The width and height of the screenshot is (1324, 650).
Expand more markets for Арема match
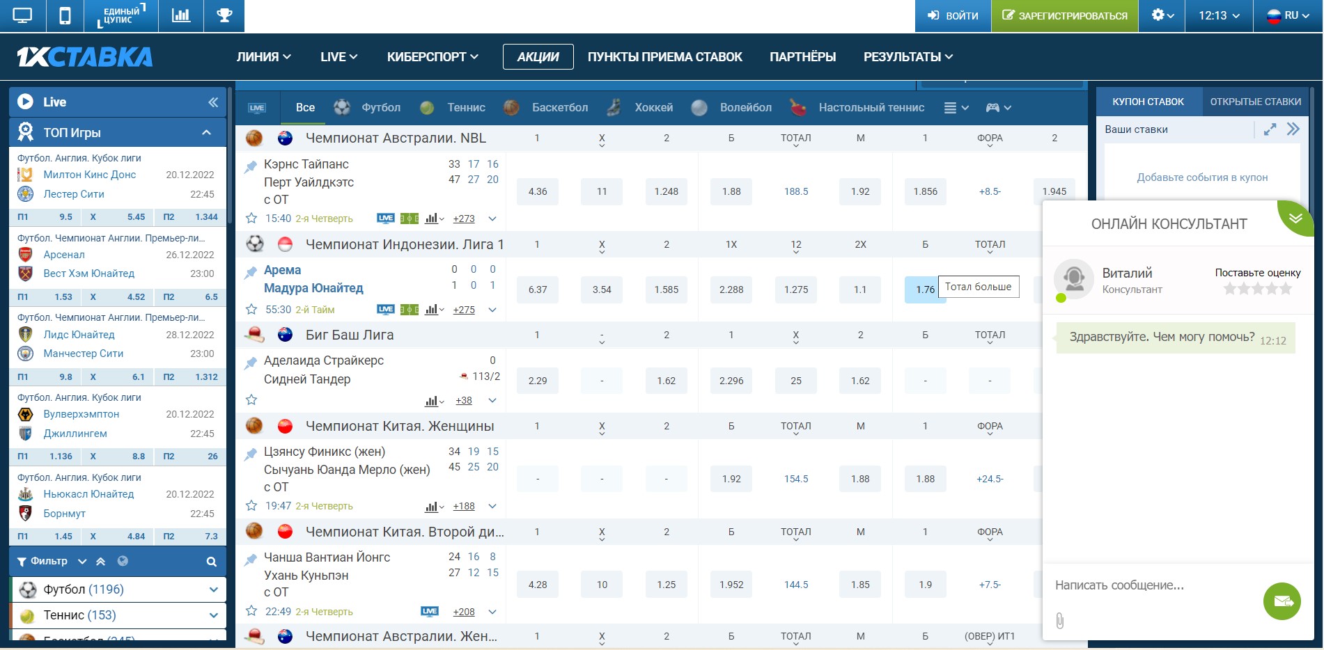492,310
